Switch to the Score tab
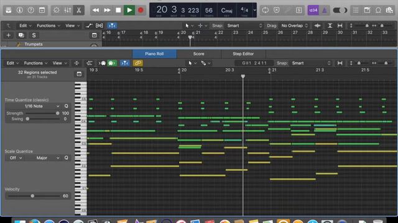The width and height of the screenshot is (398, 223). coord(199,54)
